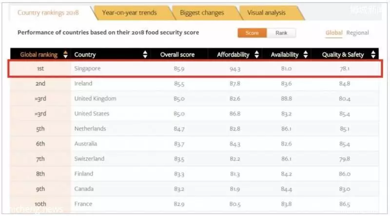Sort table by Global ranking arrows
This screenshot has height=216, width=390.
pyautogui.click(x=66, y=55)
